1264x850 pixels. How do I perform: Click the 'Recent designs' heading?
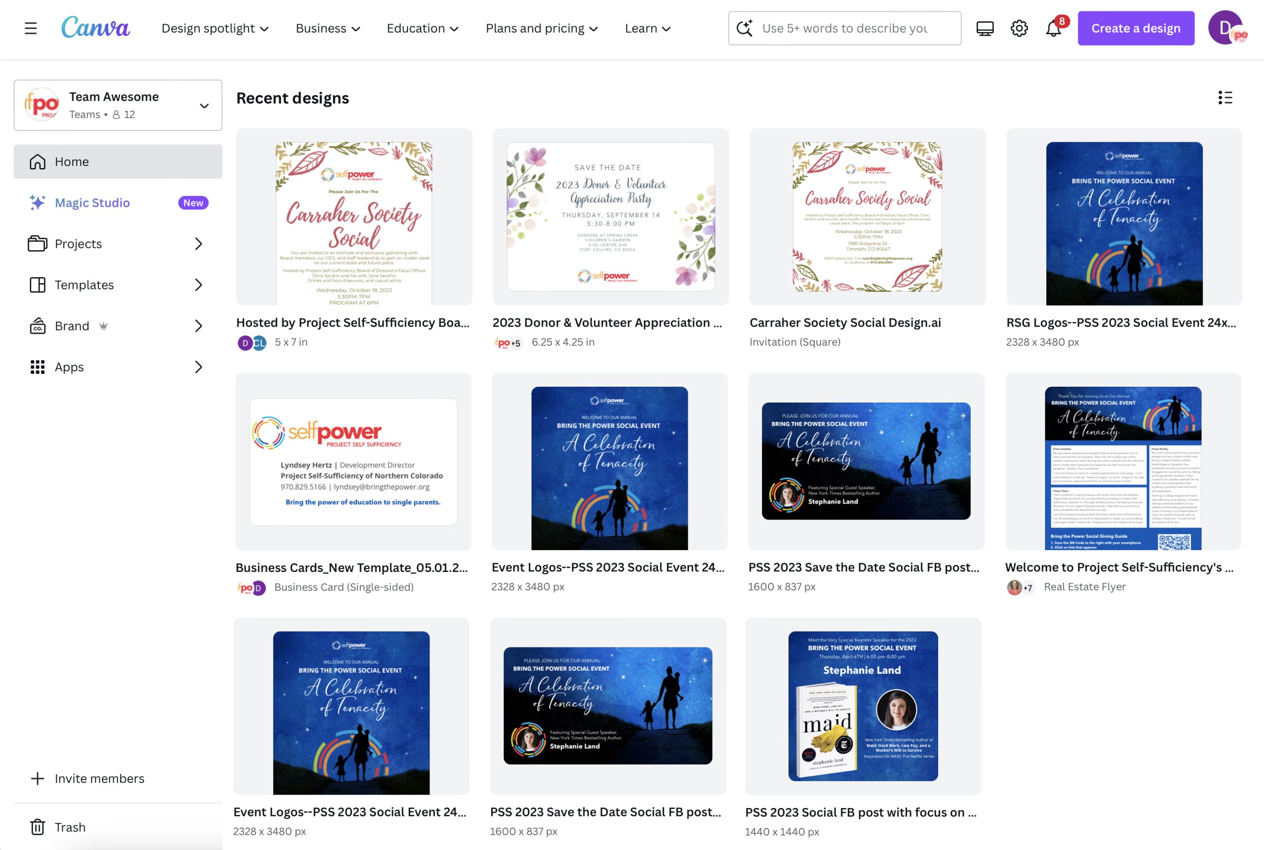pos(293,98)
